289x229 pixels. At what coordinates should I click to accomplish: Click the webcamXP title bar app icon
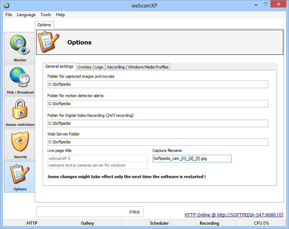point(6,5)
